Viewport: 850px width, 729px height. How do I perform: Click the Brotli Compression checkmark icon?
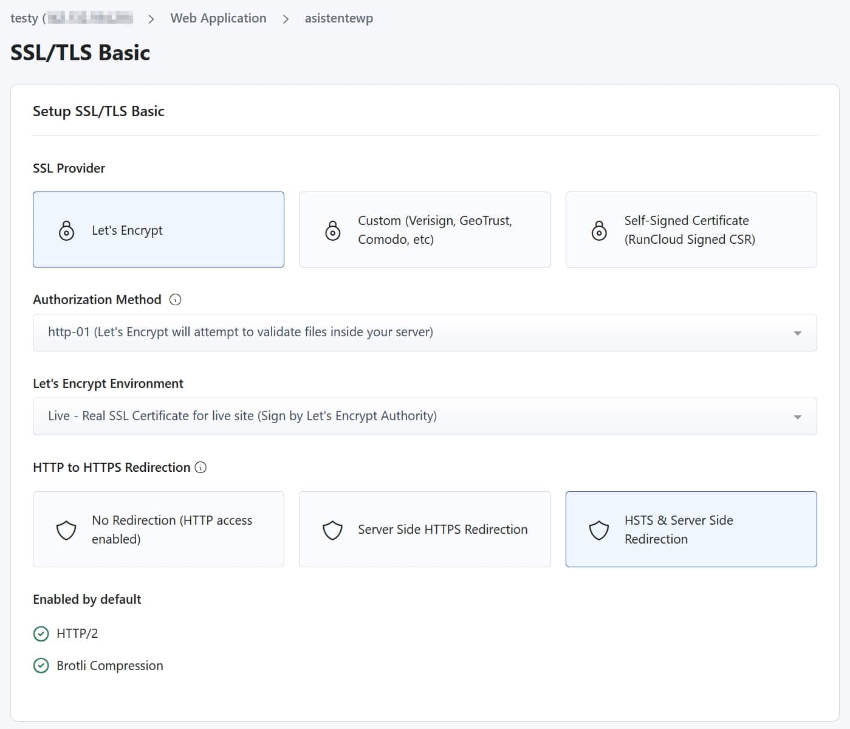41,666
